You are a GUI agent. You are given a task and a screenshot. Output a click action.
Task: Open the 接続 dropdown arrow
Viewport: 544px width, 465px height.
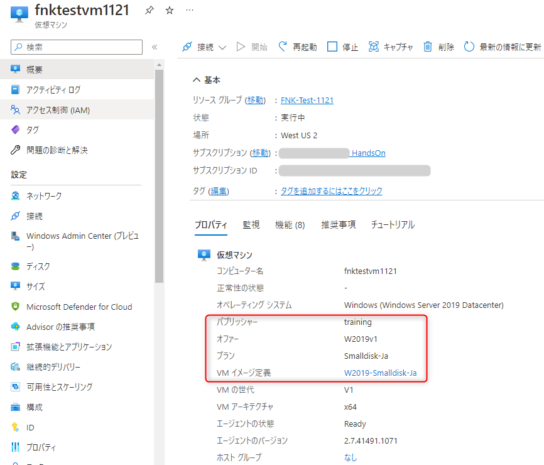tap(222, 48)
